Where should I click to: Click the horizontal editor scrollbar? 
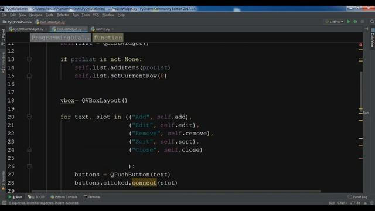pos(176,192)
